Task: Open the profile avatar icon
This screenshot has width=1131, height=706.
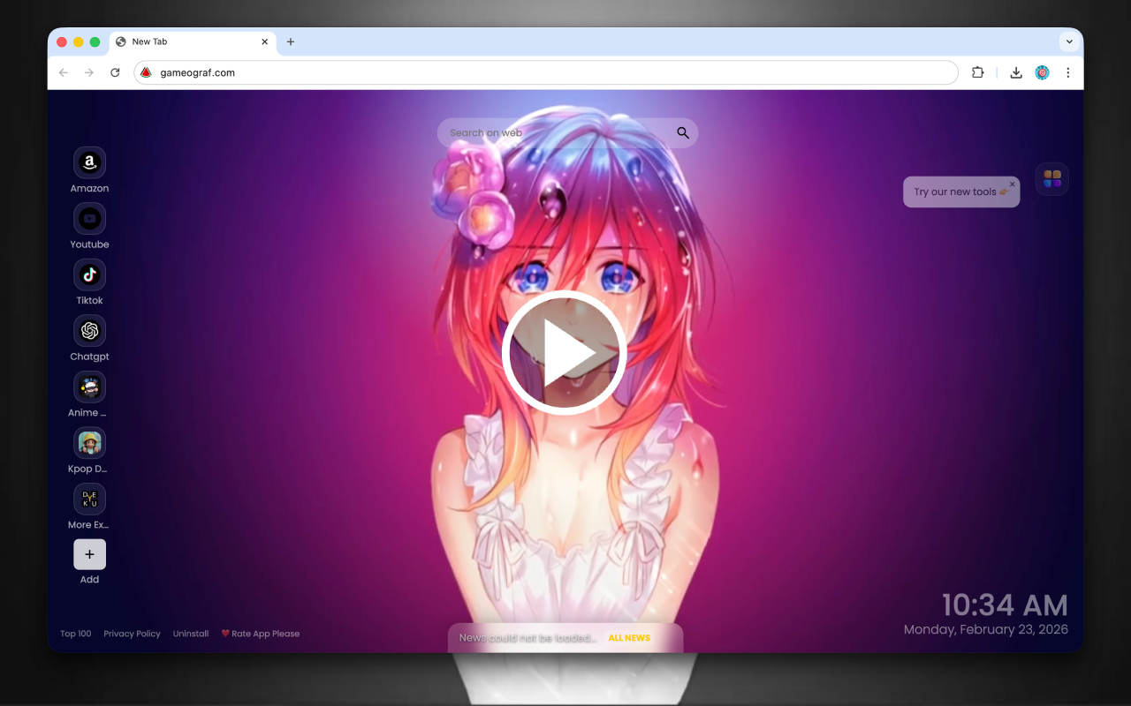Action: pos(1043,72)
